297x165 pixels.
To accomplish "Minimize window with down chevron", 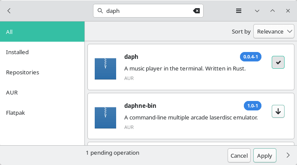I will click(x=257, y=11).
